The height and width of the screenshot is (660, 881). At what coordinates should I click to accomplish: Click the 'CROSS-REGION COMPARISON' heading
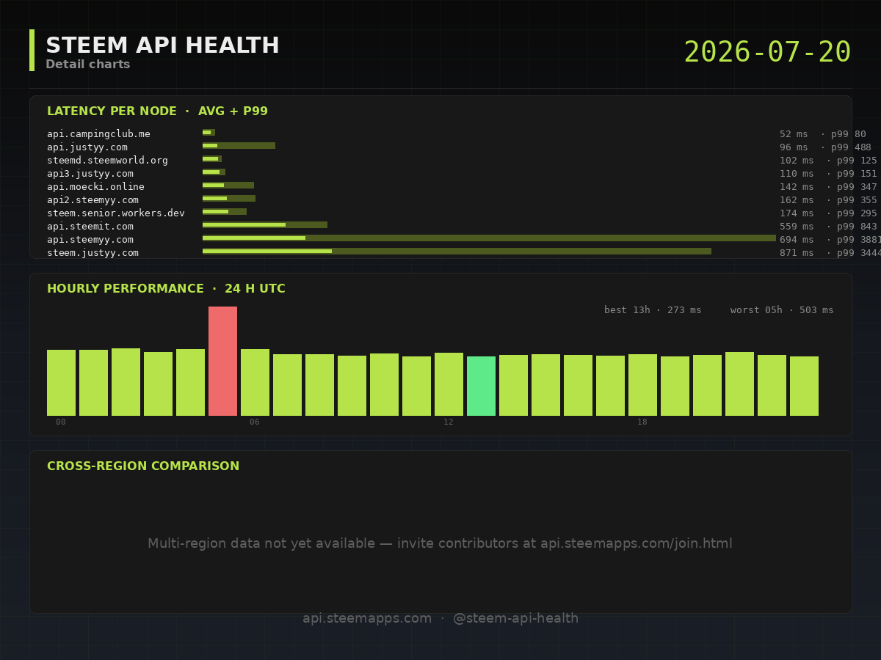pos(143,466)
